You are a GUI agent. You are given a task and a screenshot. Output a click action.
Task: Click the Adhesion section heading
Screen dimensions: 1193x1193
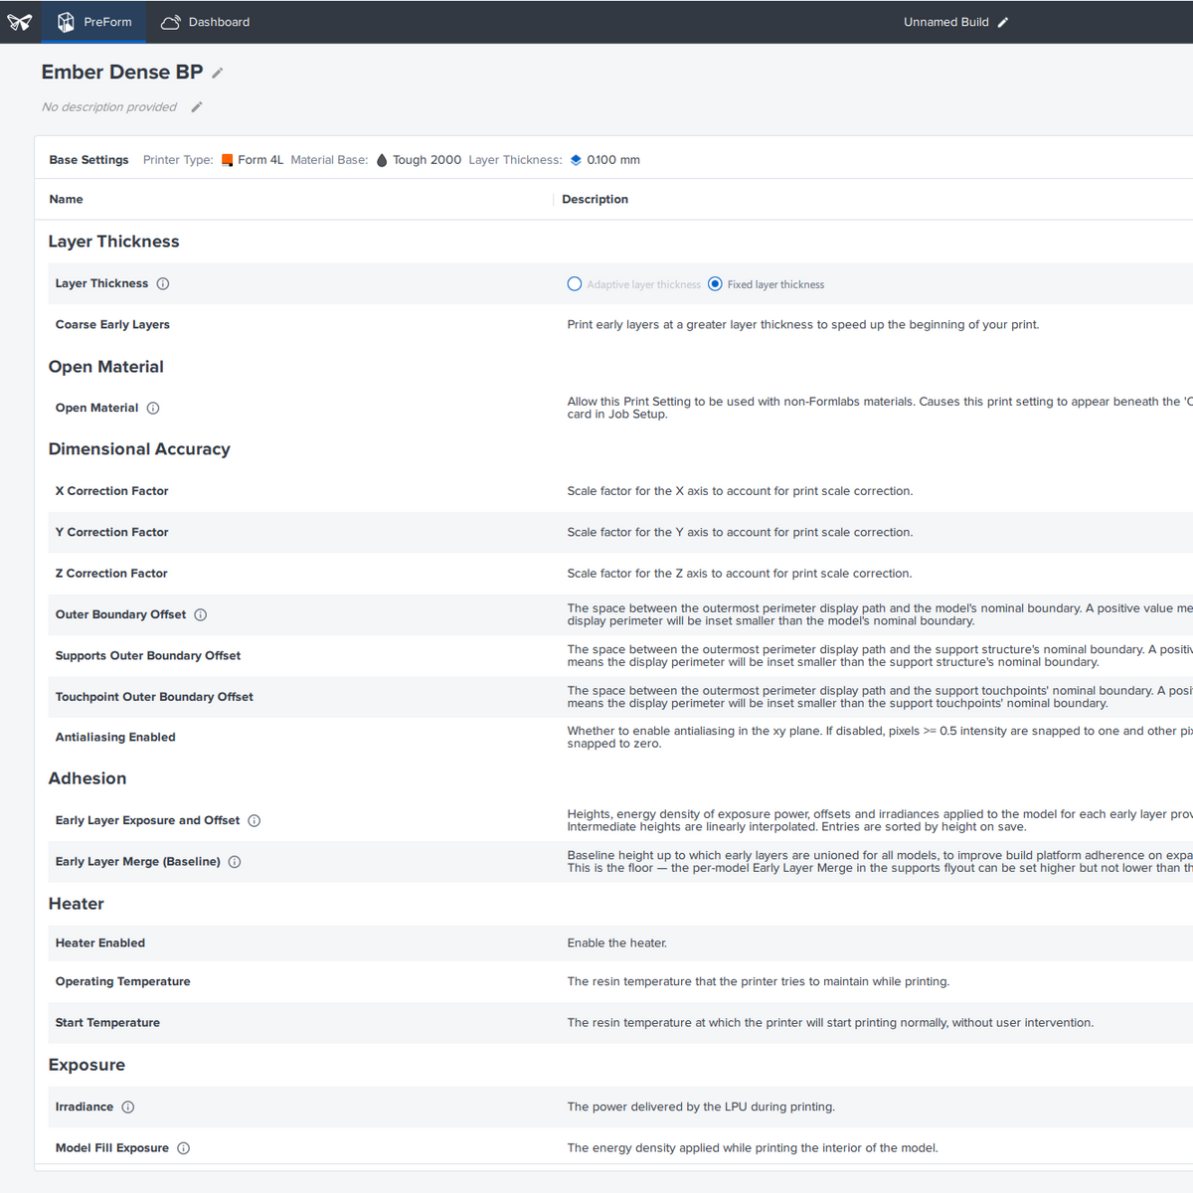87,778
